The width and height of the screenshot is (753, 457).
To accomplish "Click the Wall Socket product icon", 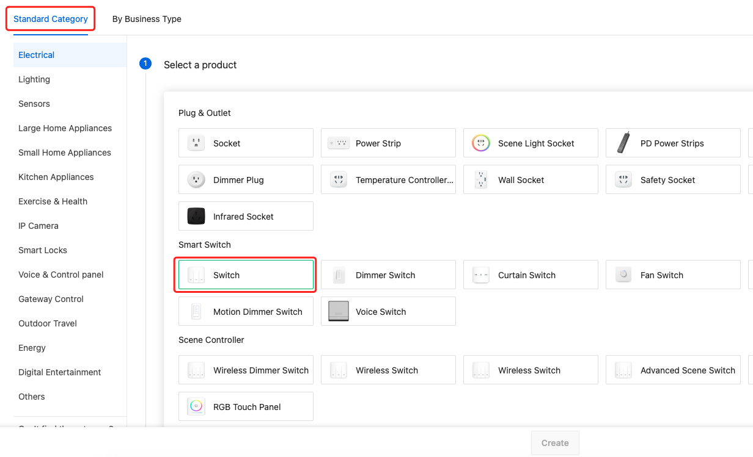I will 481,180.
